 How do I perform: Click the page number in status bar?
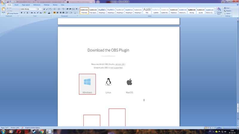tap(4, 128)
